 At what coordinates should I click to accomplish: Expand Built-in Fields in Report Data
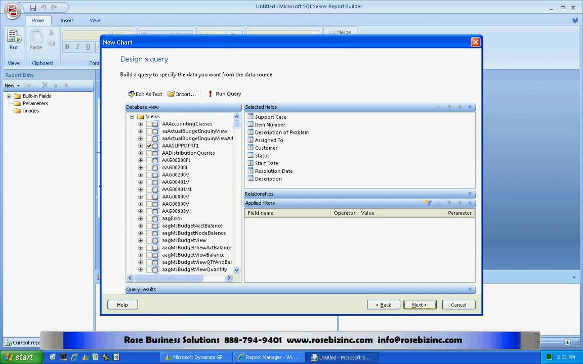9,96
